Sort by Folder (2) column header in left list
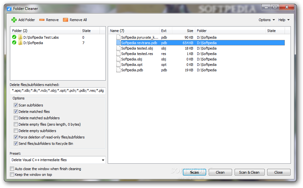This screenshot has height=188, width=303. [x=45, y=31]
